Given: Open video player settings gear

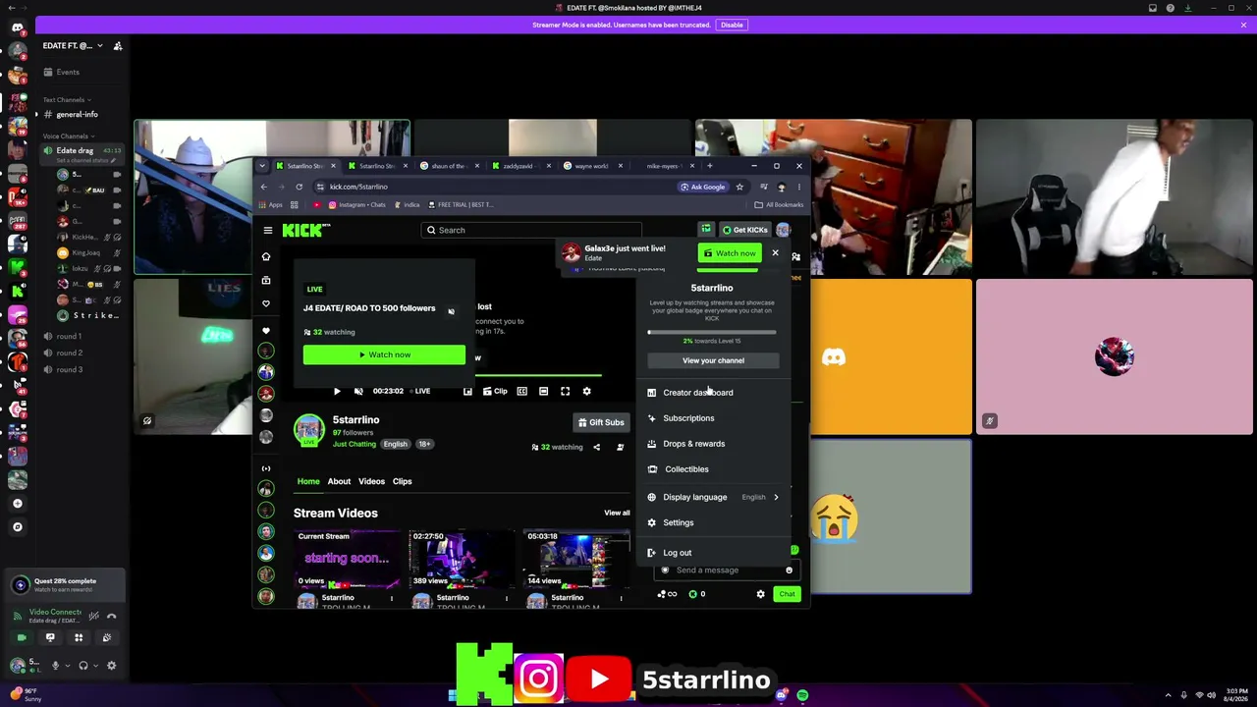Looking at the screenshot, I should 586,391.
